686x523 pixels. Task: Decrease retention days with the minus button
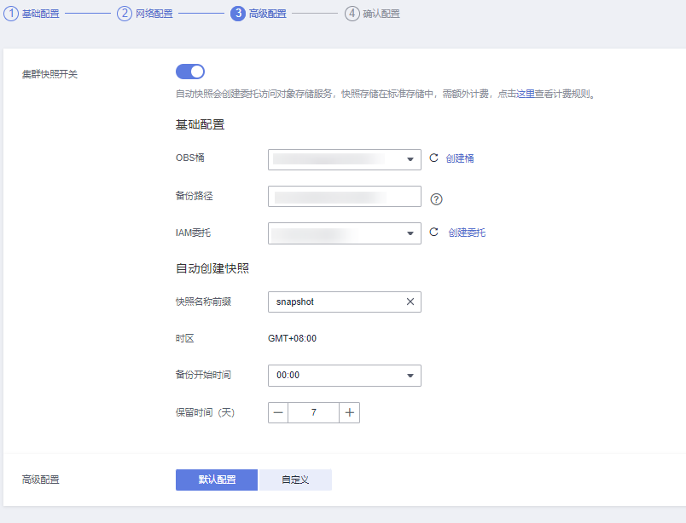click(x=277, y=412)
